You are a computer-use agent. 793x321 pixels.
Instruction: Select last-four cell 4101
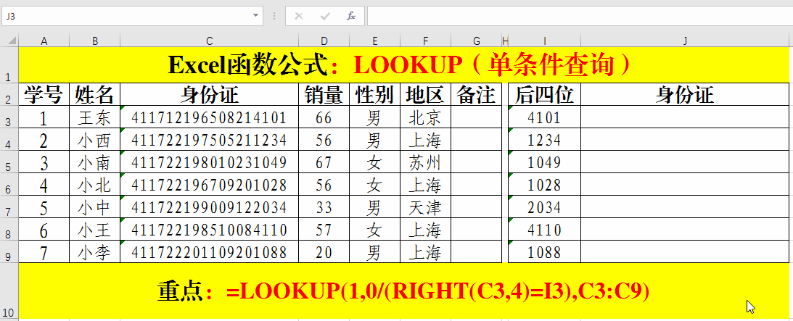click(544, 117)
